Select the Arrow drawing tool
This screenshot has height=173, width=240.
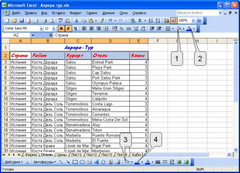[68, 162]
